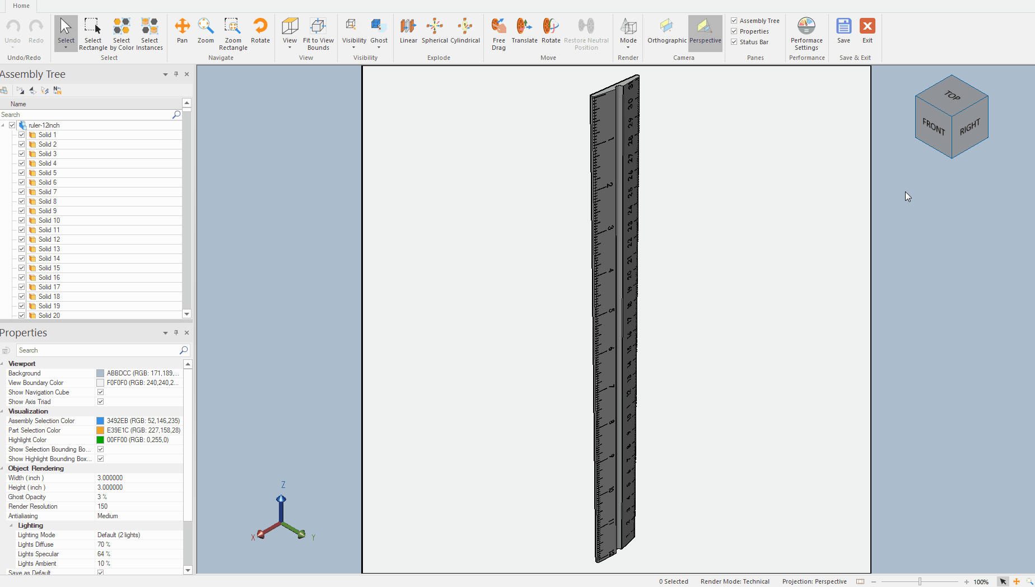Collapse the Lighting property group
Screen dimensions: 1035x587
tap(11, 525)
